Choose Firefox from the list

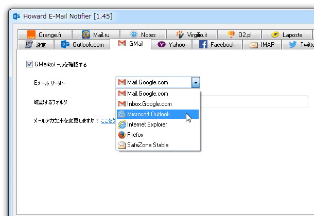(x=158, y=135)
